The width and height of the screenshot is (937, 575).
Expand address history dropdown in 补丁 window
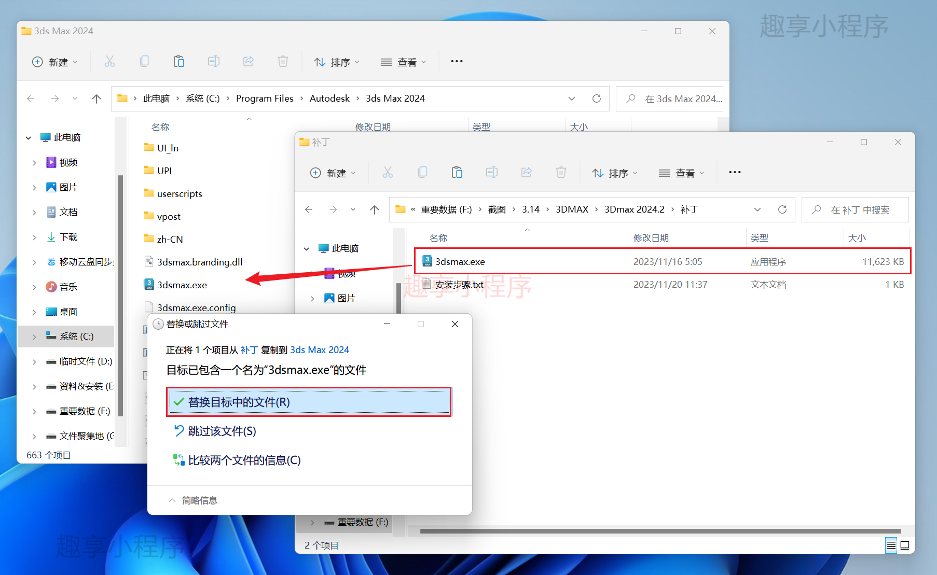pyautogui.click(x=757, y=209)
